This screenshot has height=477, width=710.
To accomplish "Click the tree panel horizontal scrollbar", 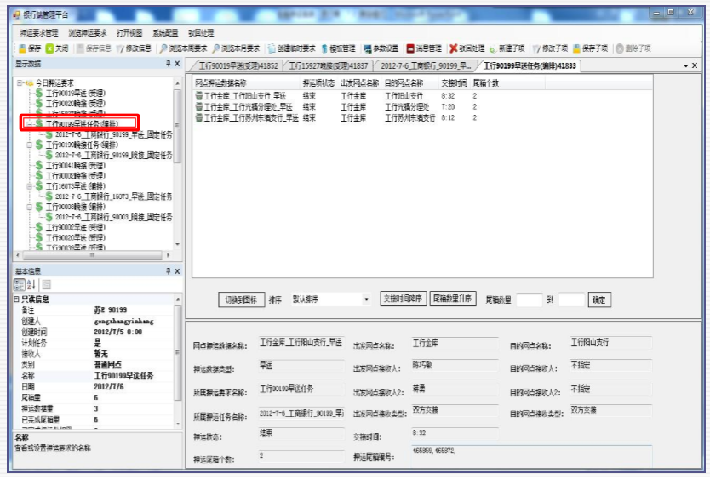I will (93, 255).
